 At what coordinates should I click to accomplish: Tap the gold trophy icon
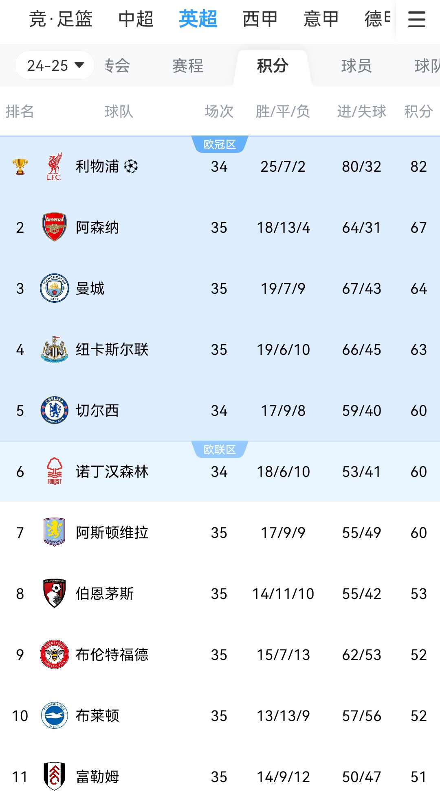click(x=20, y=166)
